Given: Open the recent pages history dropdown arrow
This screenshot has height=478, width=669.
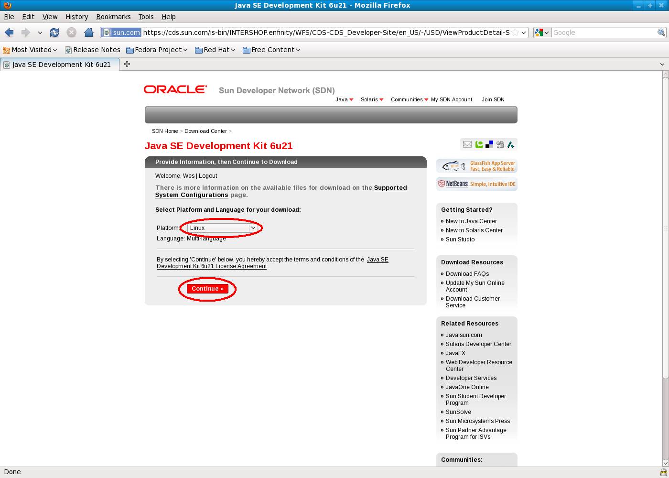Looking at the screenshot, I should (x=40, y=33).
